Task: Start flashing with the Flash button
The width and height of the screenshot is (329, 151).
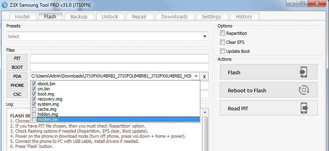Action: click(x=269, y=72)
